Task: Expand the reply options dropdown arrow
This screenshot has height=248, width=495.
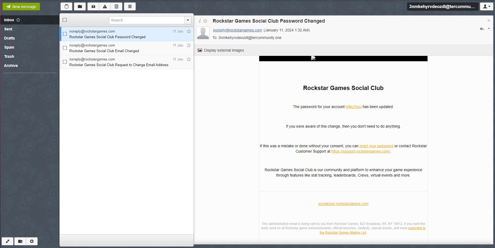Action: click(x=489, y=28)
